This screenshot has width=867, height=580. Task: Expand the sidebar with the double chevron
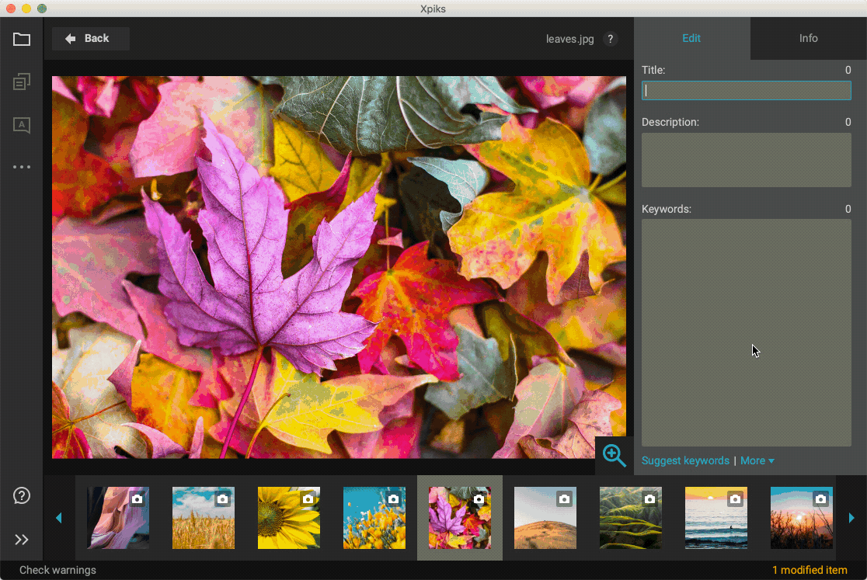click(x=22, y=540)
